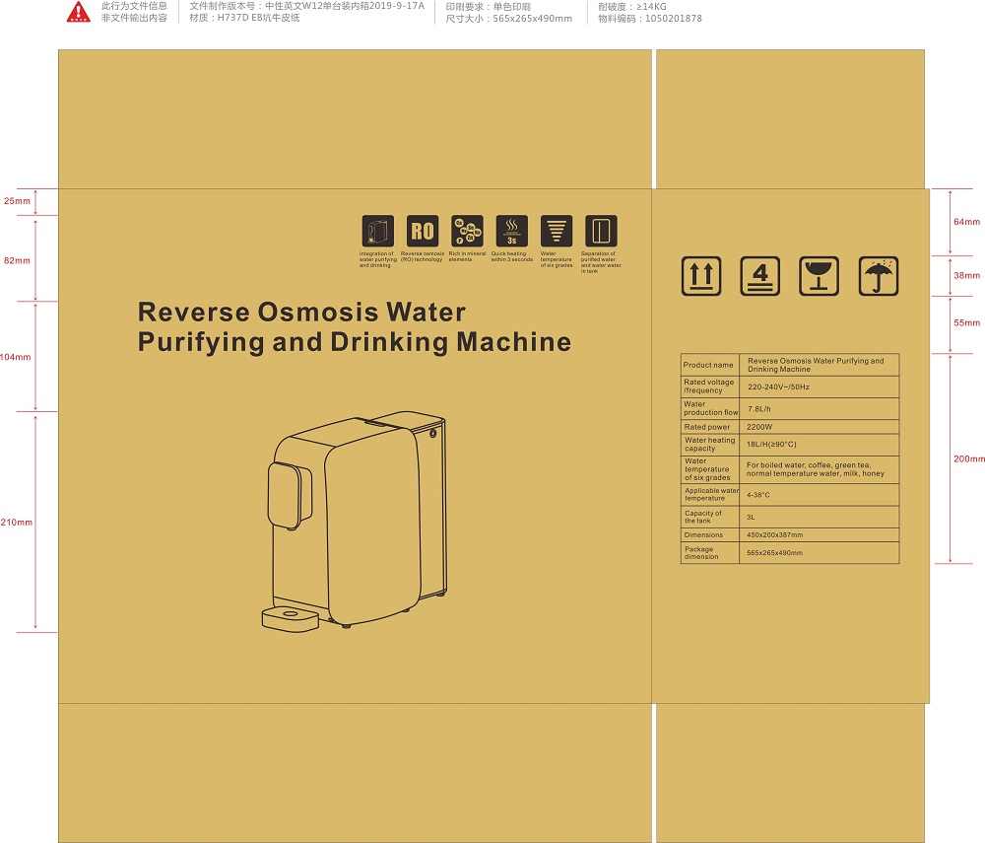Select the purified water separation tank icon
This screenshot has height=843, width=985.
coord(601,232)
